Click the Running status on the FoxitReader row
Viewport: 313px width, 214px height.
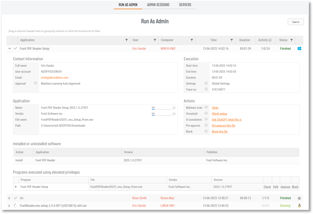click(285, 206)
